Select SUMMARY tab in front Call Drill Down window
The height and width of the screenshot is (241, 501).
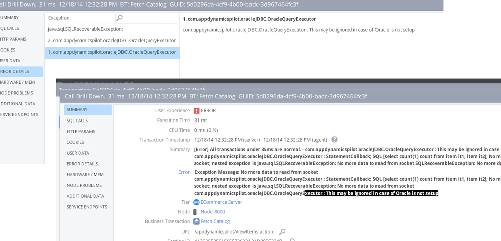88,110
